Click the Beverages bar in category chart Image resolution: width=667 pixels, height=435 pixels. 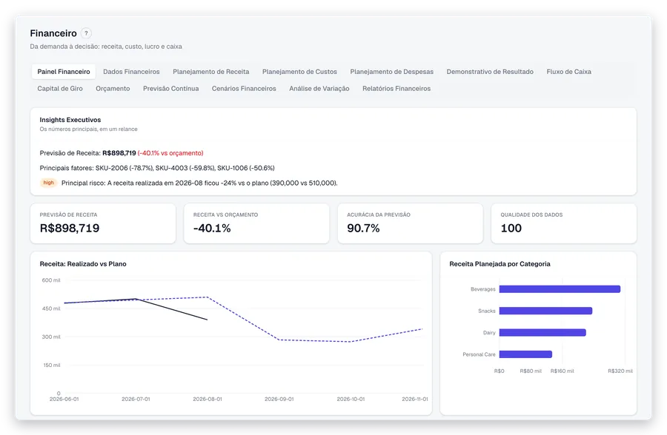(x=560, y=289)
